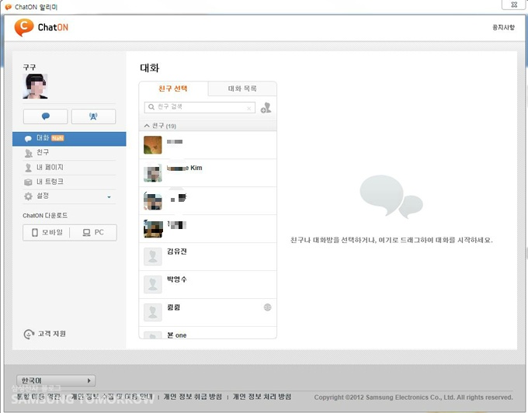Select the first friend with orange avatar
528x413 pixels.
tap(208, 145)
